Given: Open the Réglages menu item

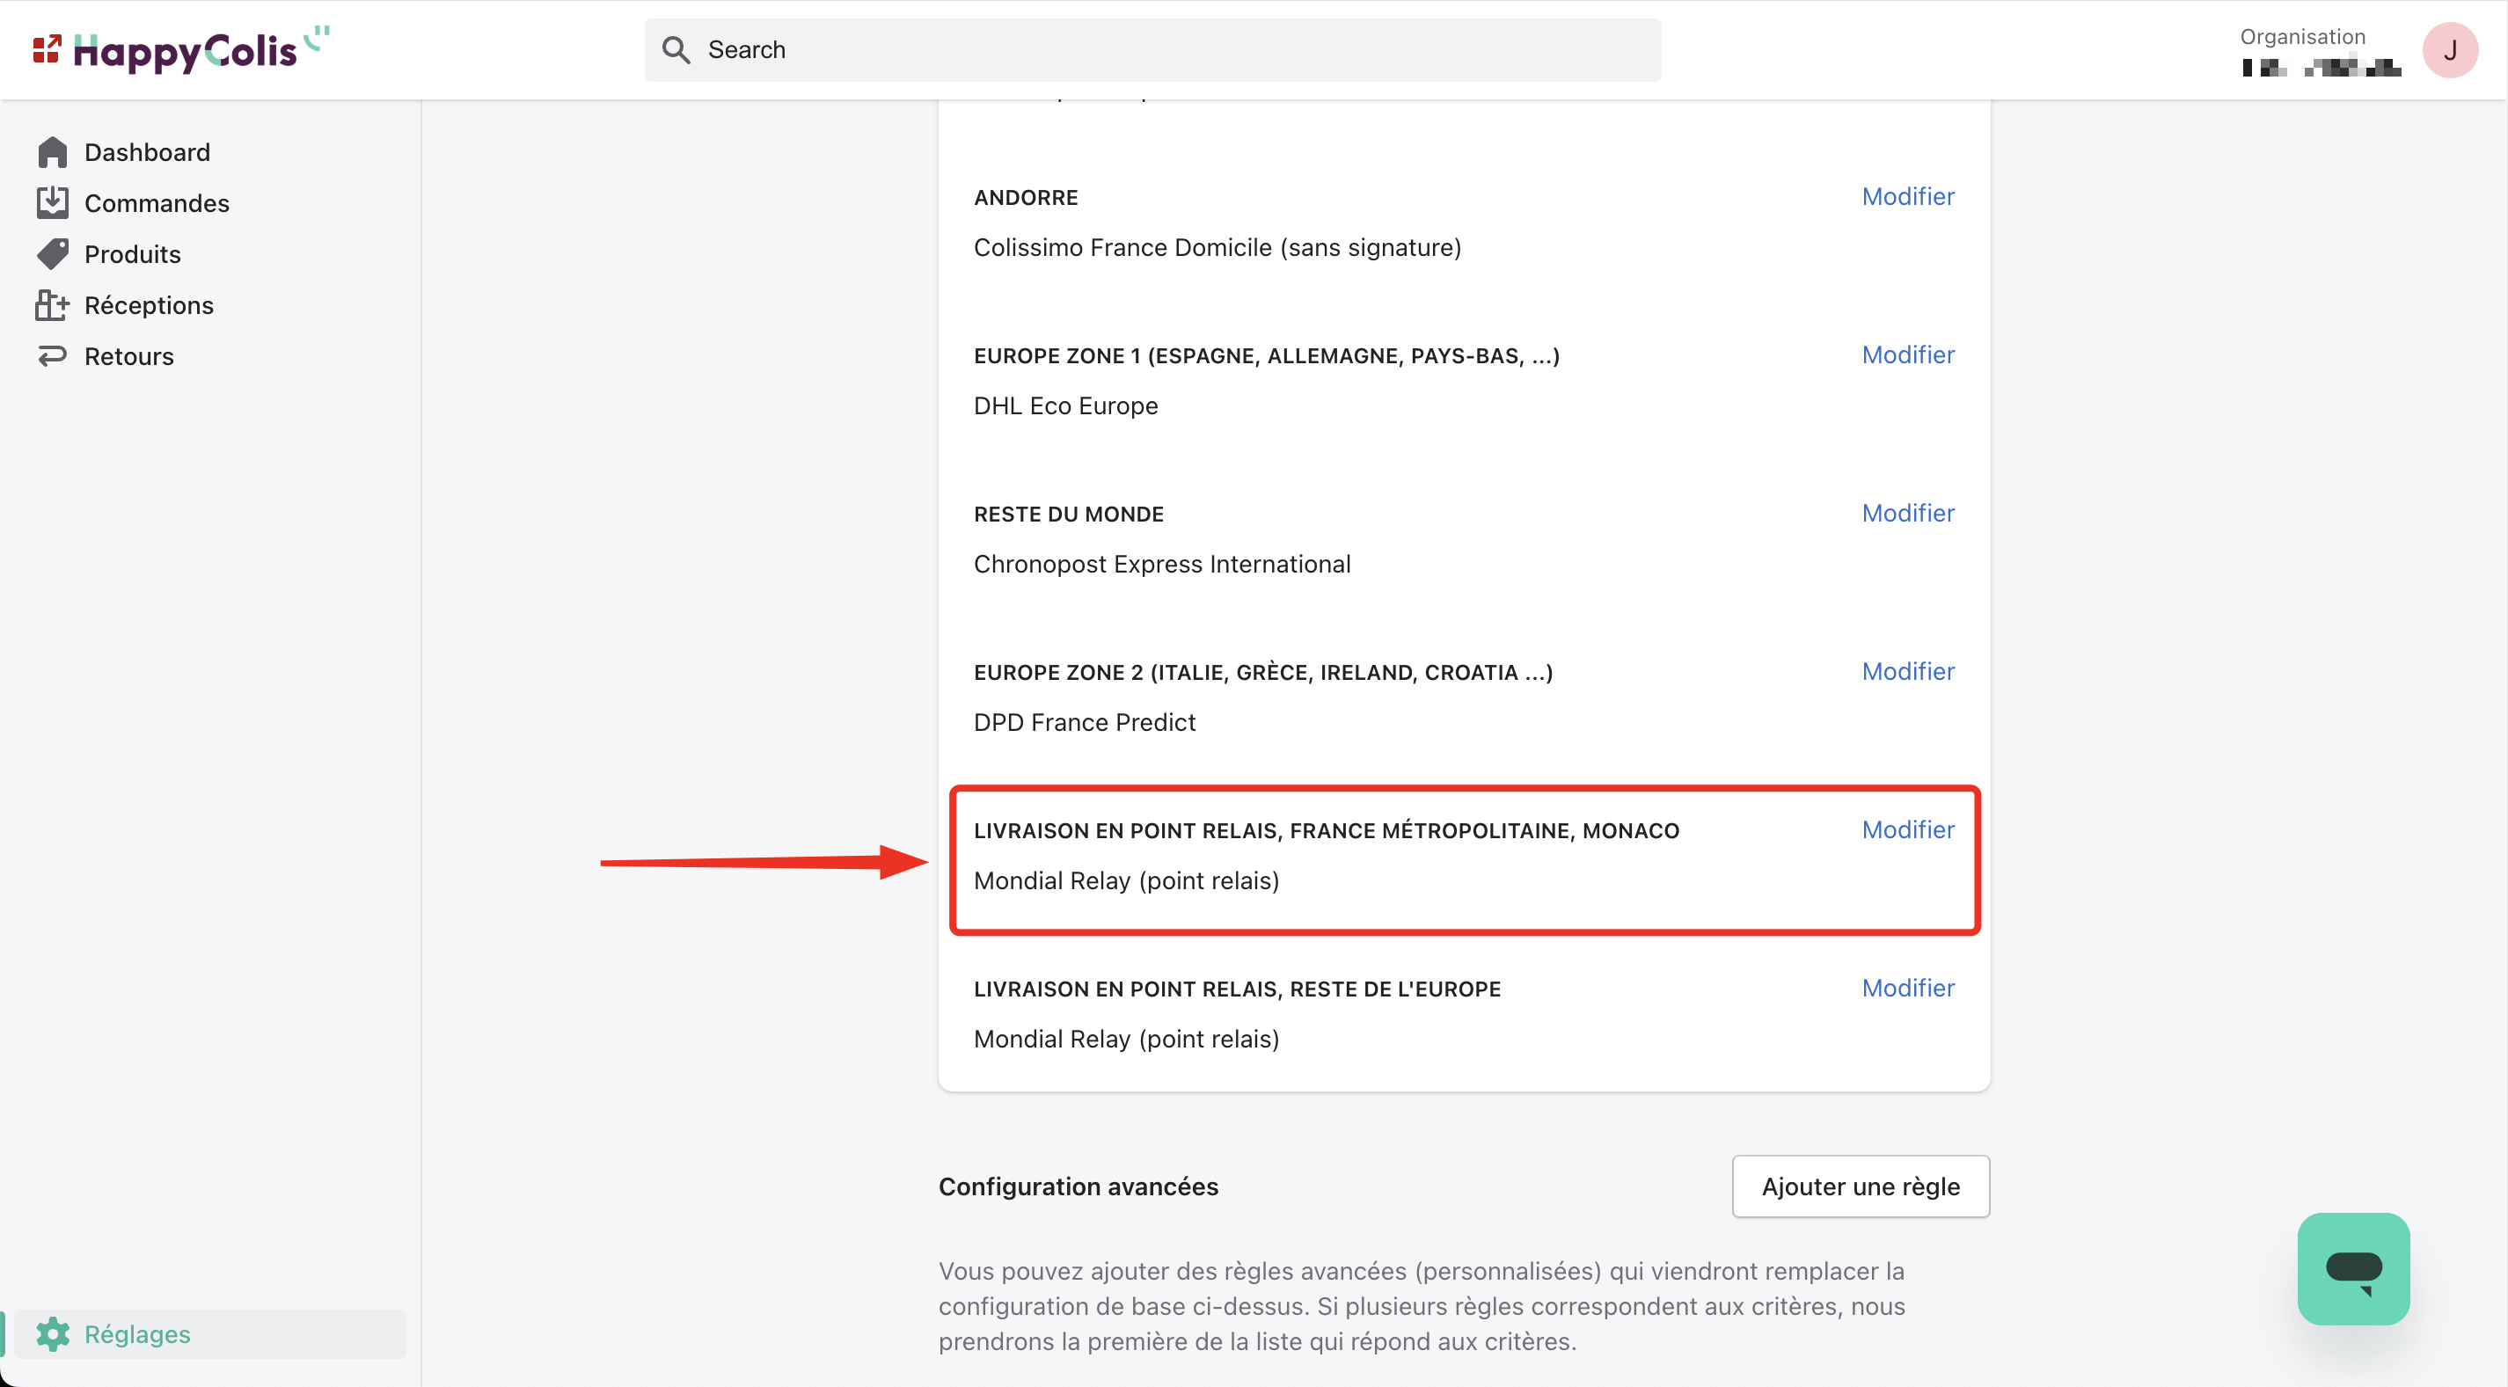Looking at the screenshot, I should (137, 1333).
